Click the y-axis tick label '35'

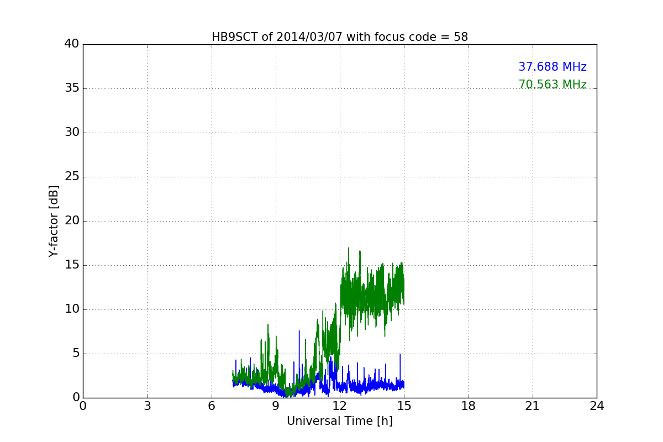[72, 88]
